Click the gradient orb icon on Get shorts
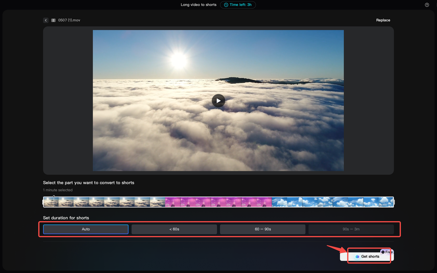The width and height of the screenshot is (437, 273). click(x=357, y=256)
